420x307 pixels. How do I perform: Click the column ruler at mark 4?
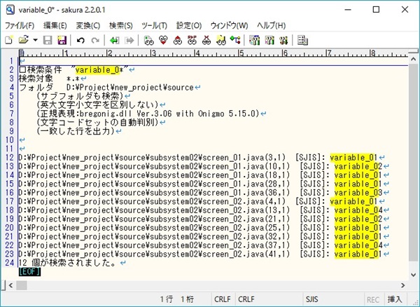point(197,53)
